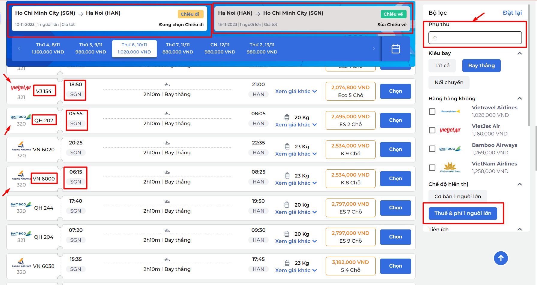Enable the VietNam Airlines filter checkbox
Screen dimensions: 537x285
tap(432, 168)
